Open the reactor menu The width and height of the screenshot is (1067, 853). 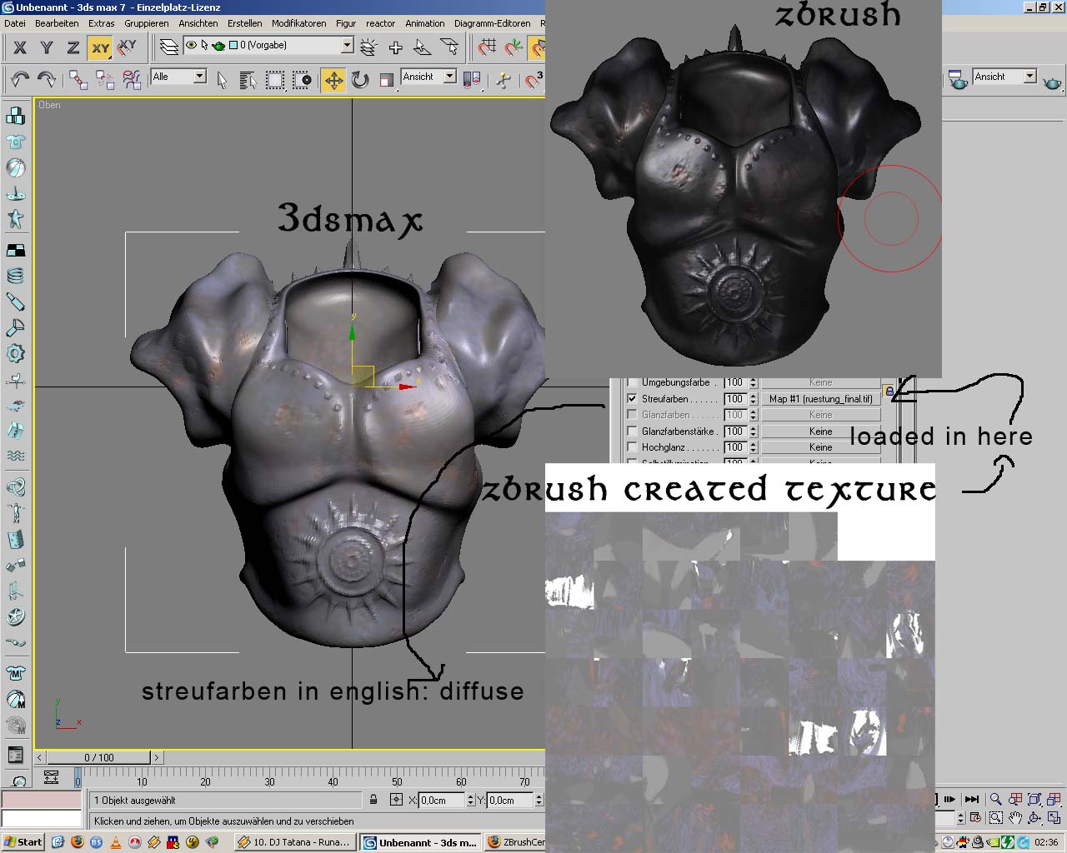tap(380, 23)
